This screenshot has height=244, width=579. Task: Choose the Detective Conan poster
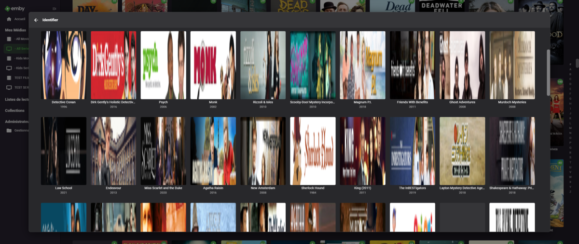(x=64, y=65)
